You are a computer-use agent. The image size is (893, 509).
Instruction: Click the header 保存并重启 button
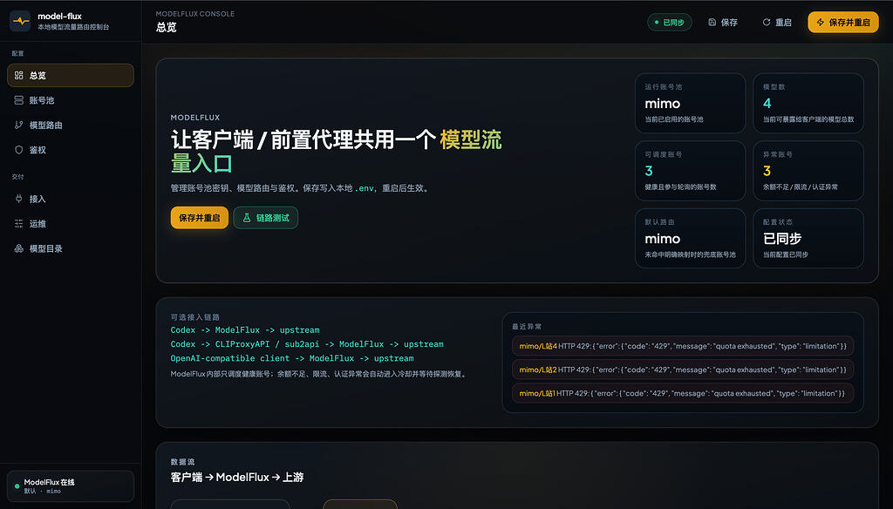click(843, 22)
